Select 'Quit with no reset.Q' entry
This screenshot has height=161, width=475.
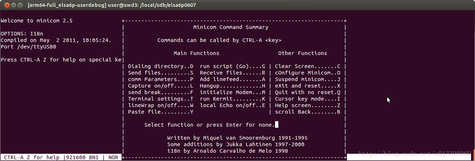coord(308,92)
